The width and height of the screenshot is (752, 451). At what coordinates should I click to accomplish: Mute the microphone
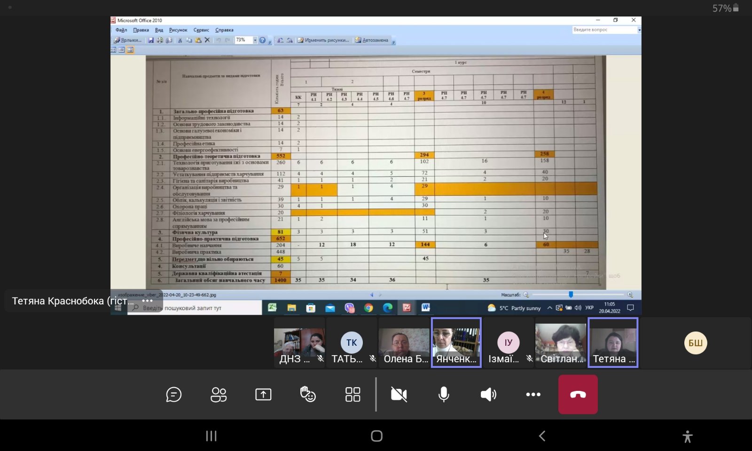(444, 395)
